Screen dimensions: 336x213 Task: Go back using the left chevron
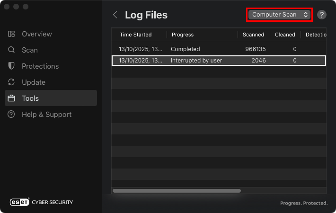[x=115, y=15]
